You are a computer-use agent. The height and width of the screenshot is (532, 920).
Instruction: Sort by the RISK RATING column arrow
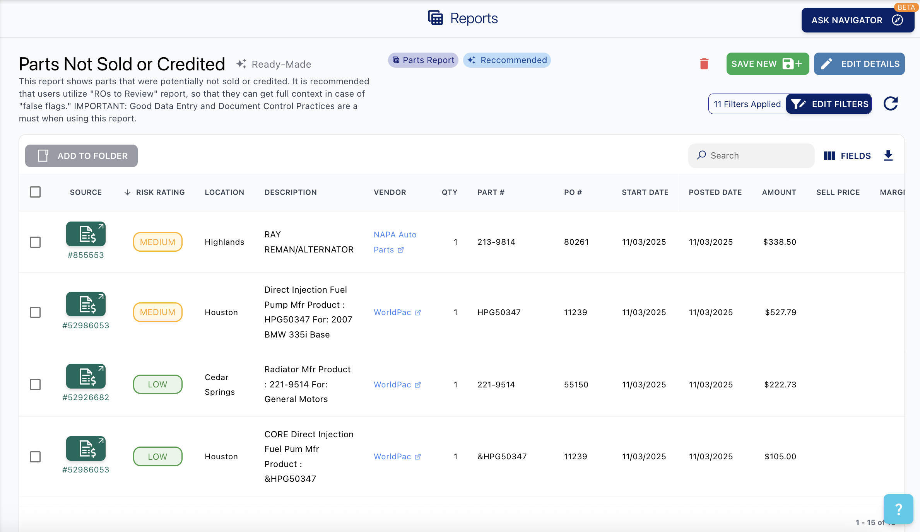pos(128,192)
